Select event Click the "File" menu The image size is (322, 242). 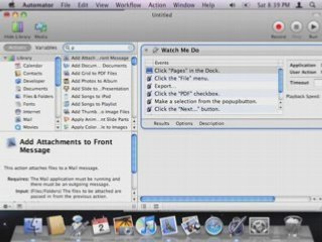(212, 78)
